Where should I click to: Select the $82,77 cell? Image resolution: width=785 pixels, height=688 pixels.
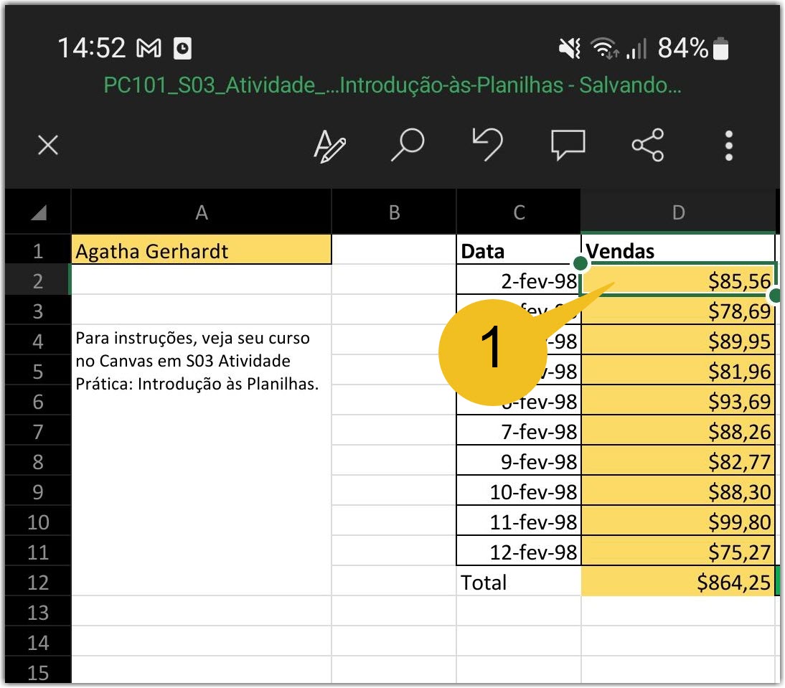678,461
